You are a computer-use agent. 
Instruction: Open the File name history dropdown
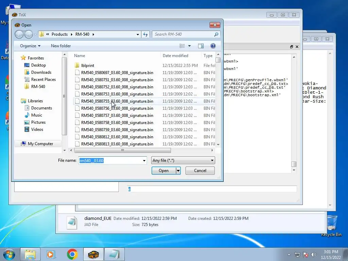click(x=144, y=160)
